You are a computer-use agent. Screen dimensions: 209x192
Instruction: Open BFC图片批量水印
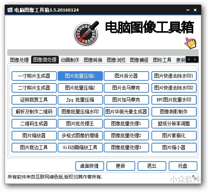(174, 100)
